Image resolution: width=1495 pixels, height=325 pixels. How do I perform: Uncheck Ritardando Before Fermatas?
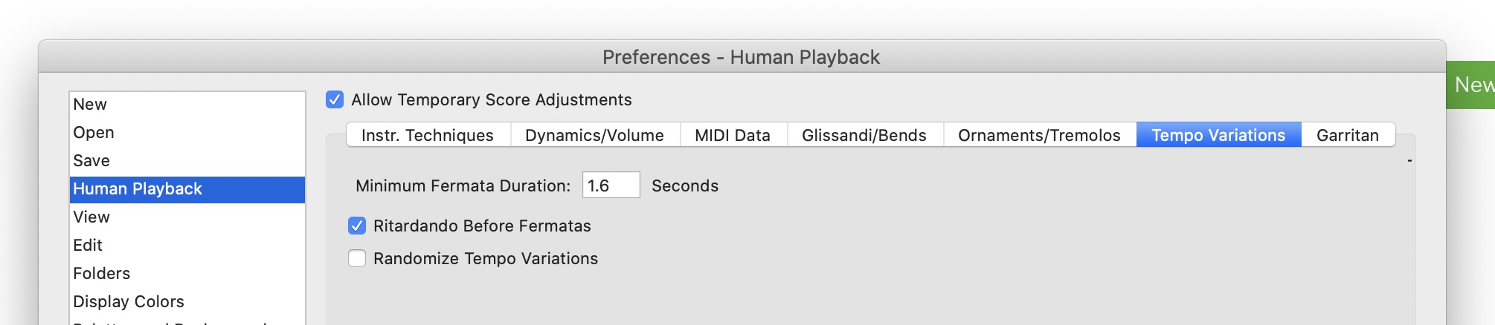point(357,226)
